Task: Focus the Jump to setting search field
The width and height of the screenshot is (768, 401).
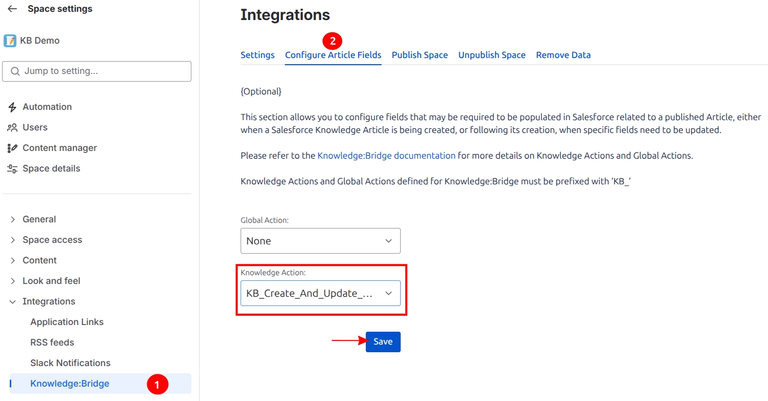Action: (97, 71)
